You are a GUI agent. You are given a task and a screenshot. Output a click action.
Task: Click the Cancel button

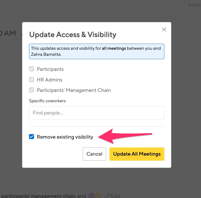tap(94, 154)
